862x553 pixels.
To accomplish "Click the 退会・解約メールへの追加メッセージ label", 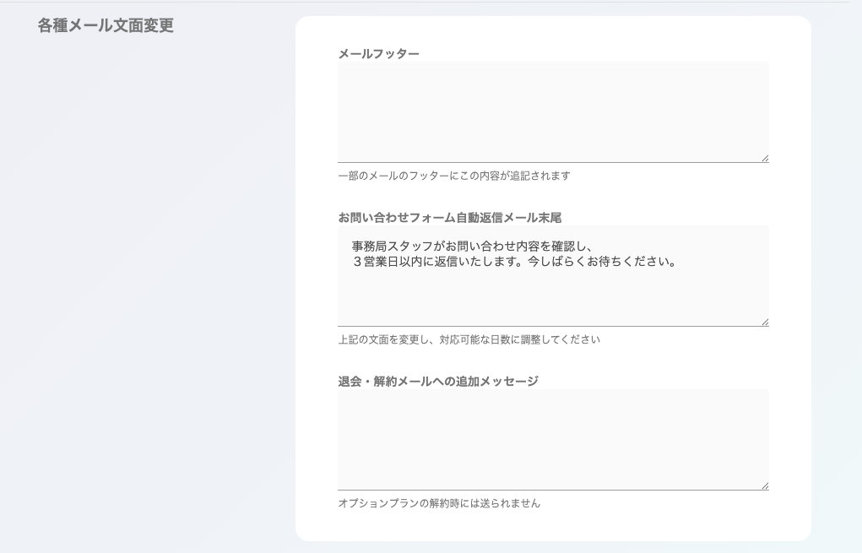I will click(437, 382).
